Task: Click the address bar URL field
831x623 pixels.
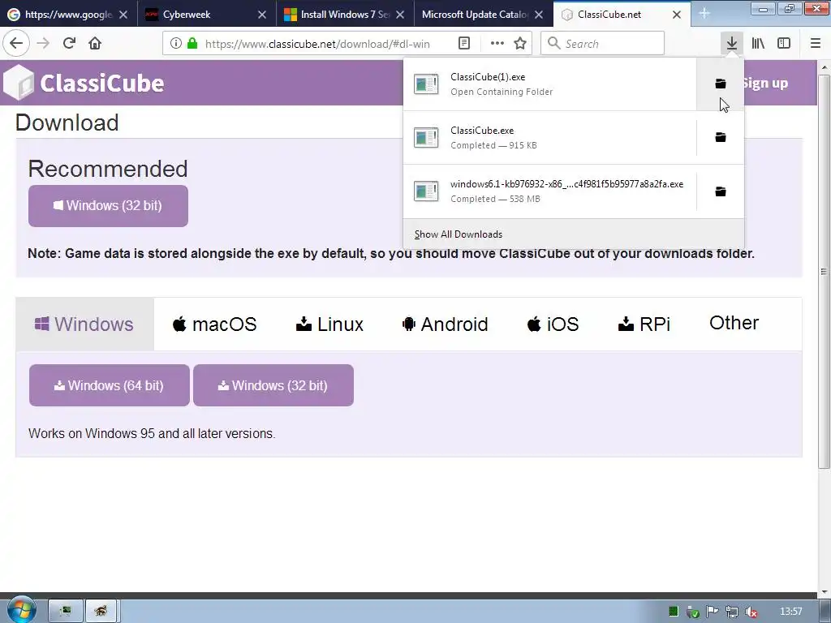Action: pyautogui.click(x=317, y=44)
